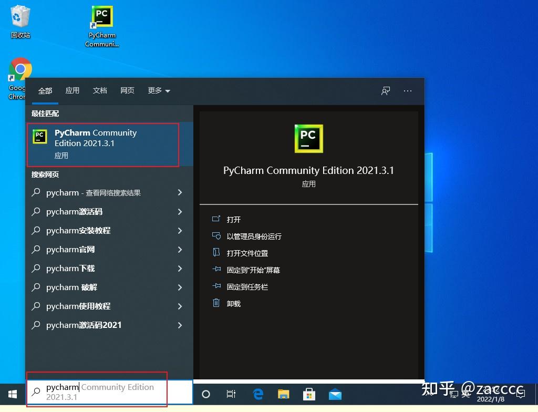Click 以管理员身份运行 option

click(254, 236)
